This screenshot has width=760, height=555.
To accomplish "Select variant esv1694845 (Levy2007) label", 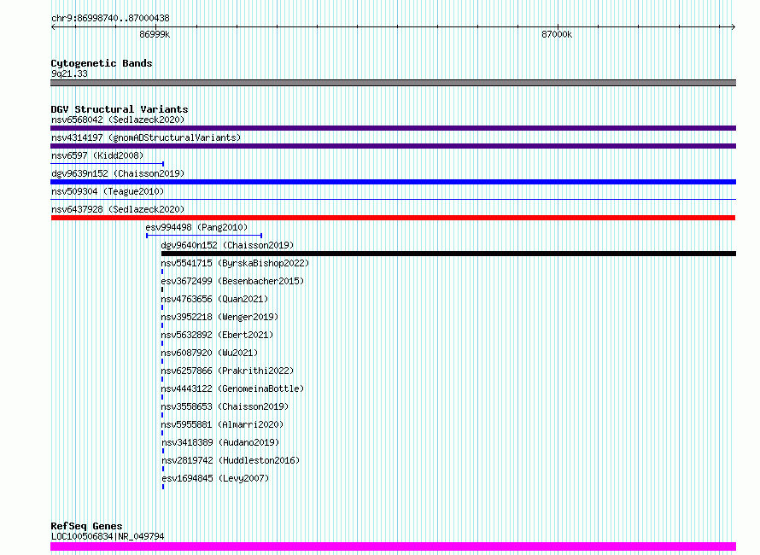I will point(215,478).
